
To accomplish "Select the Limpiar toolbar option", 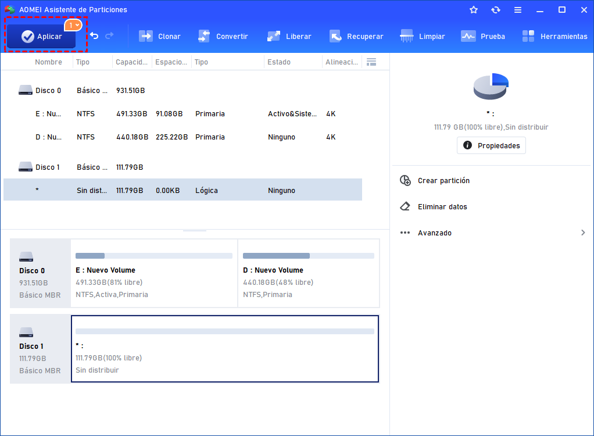I will (423, 36).
